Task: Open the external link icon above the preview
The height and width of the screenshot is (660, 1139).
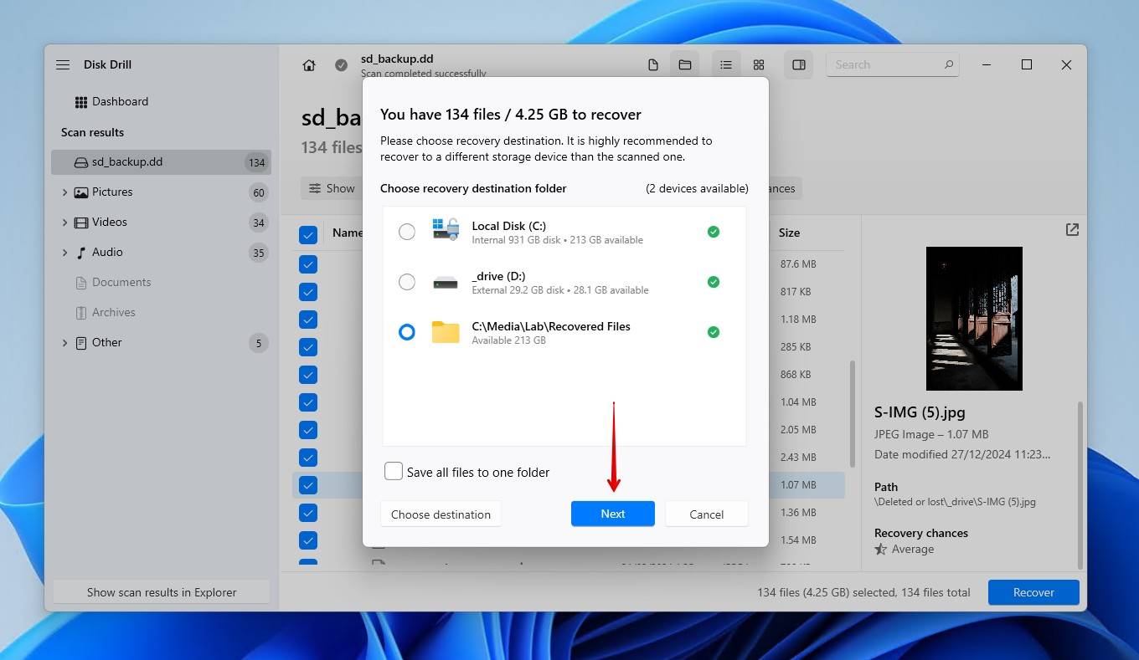Action: [1072, 229]
